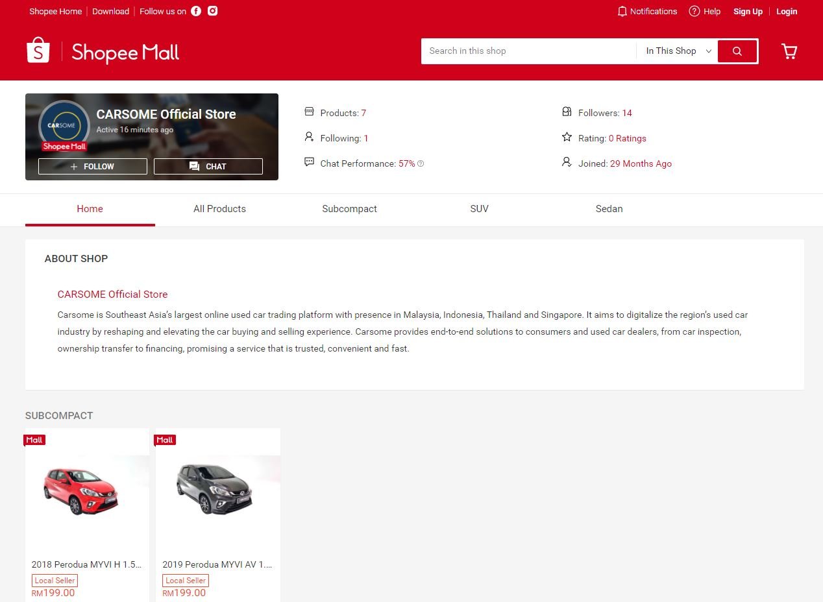Expand the 'In This Shop' dropdown
Viewport: 823px width, 602px height.
point(678,51)
